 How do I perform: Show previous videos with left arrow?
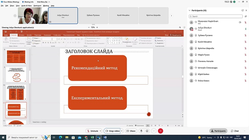pyautogui.click(x=15, y=16)
